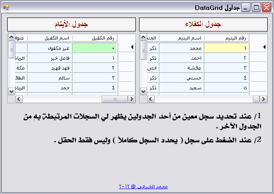
Task: Click left arrow of left grid horizontal scrollbar
Action: pyautogui.click(x=19, y=99)
